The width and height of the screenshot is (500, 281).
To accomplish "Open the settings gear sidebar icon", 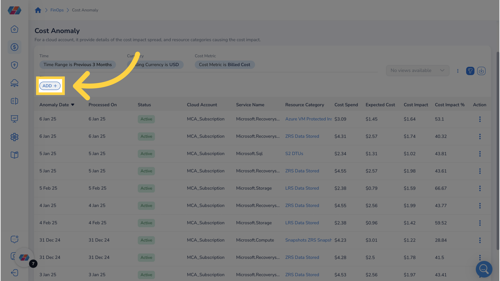I will coord(14,137).
